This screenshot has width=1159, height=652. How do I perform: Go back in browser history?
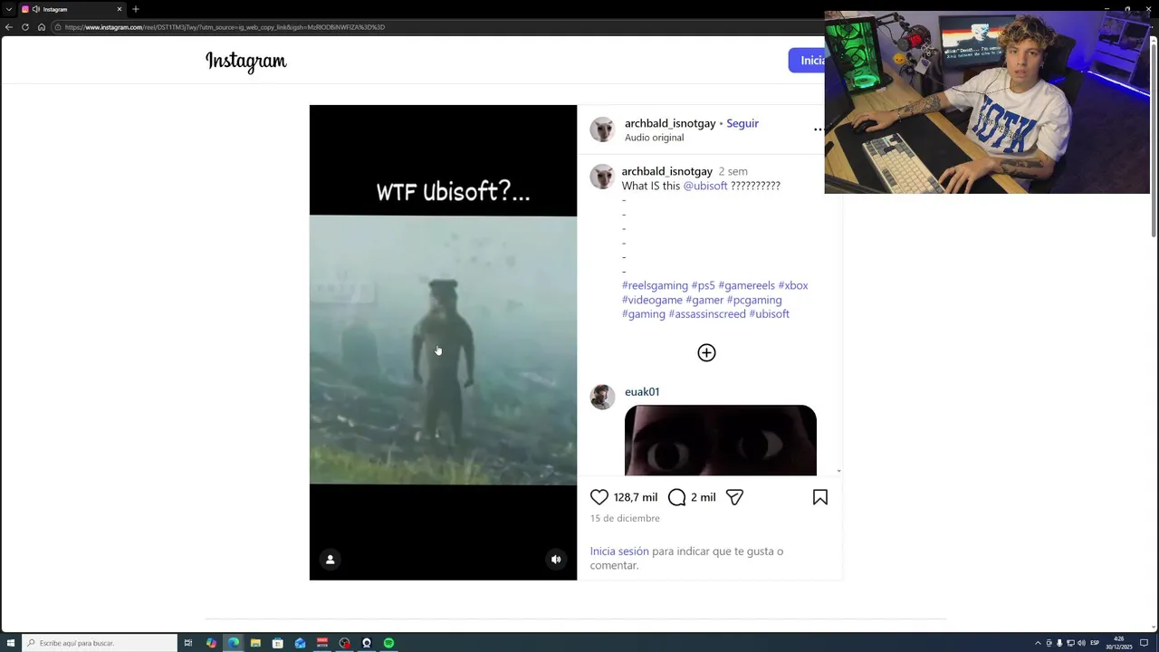pyautogui.click(x=9, y=27)
